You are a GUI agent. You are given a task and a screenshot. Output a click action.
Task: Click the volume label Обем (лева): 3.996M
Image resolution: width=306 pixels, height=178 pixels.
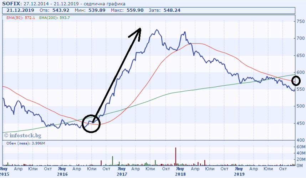(x=26, y=143)
